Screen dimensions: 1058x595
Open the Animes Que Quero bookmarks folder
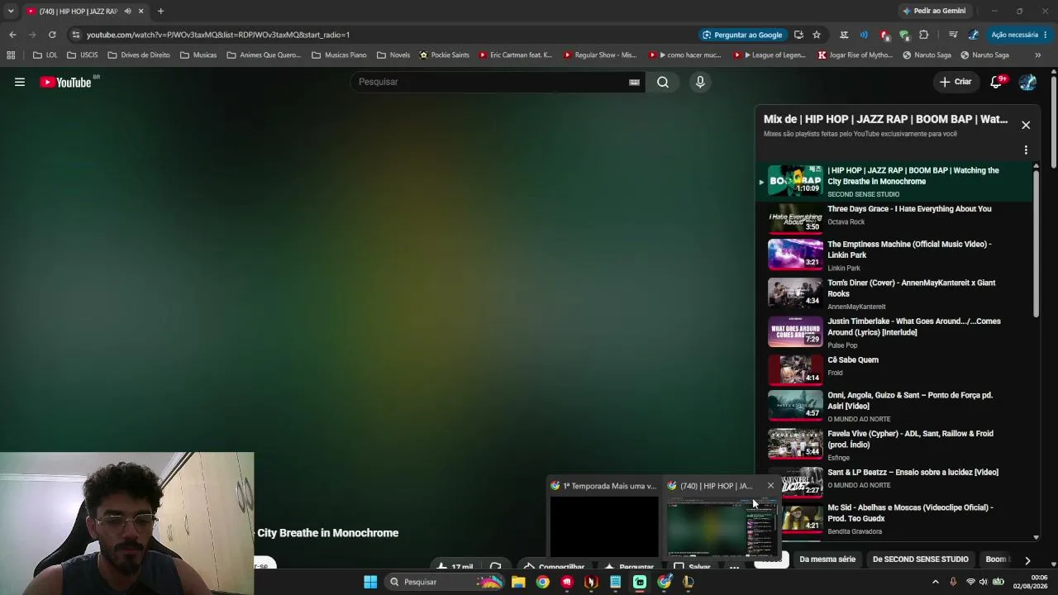264,55
